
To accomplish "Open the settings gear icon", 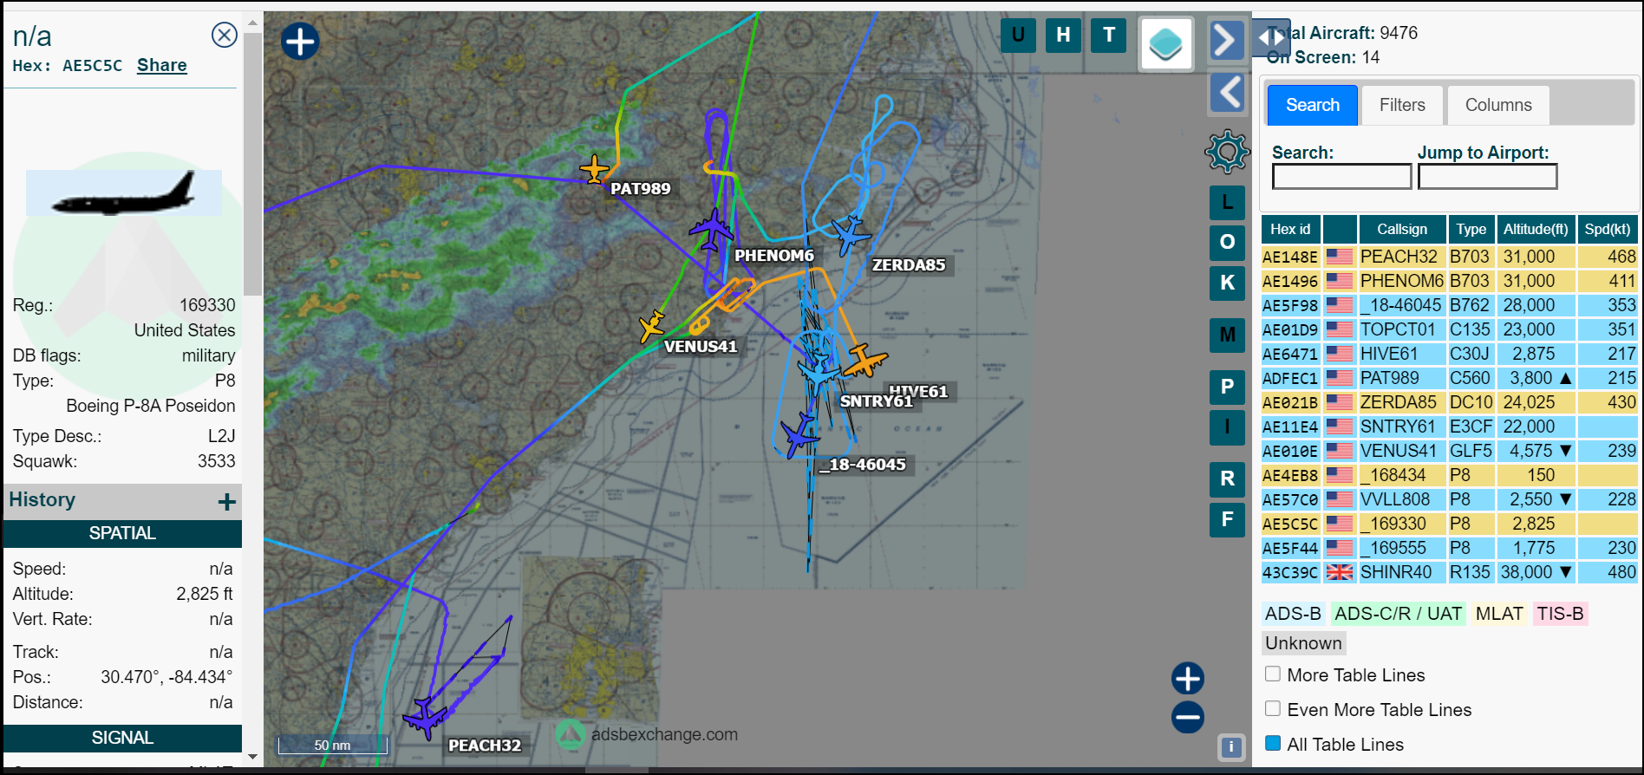I will click(1227, 152).
